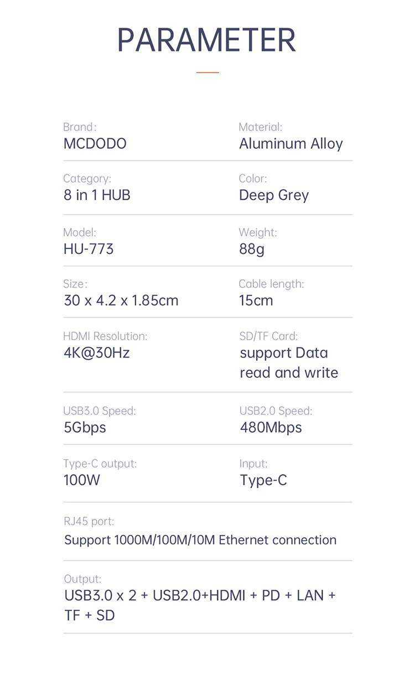Click the support Data read and write text
415x680 pixels.
point(289,363)
